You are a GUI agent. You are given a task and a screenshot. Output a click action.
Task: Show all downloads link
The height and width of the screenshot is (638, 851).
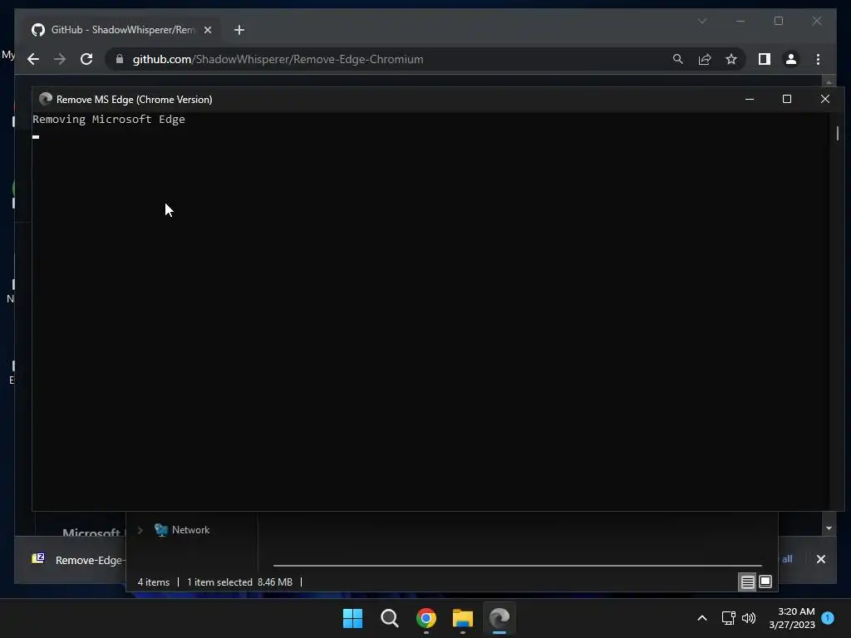click(786, 559)
